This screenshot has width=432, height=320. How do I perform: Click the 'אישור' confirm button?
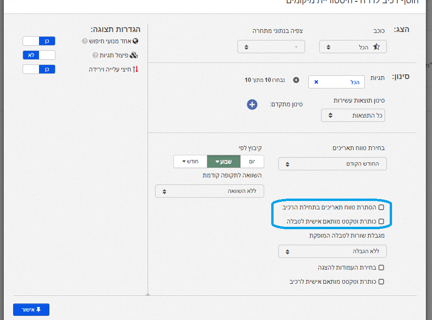pos(31,310)
